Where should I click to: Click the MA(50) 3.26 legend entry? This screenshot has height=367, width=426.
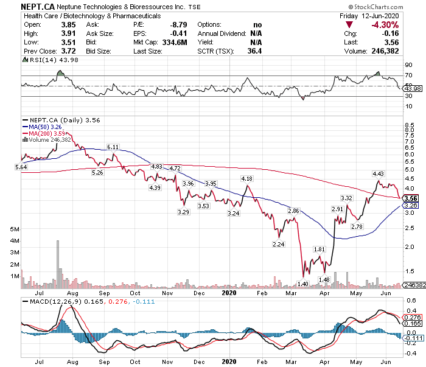[x=43, y=127]
